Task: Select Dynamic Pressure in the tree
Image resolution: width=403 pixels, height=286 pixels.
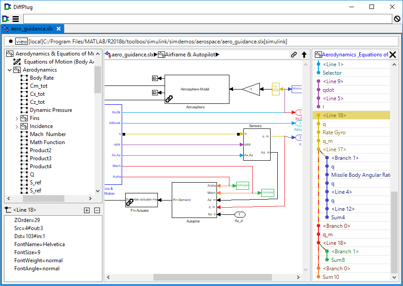Action: 51,110
